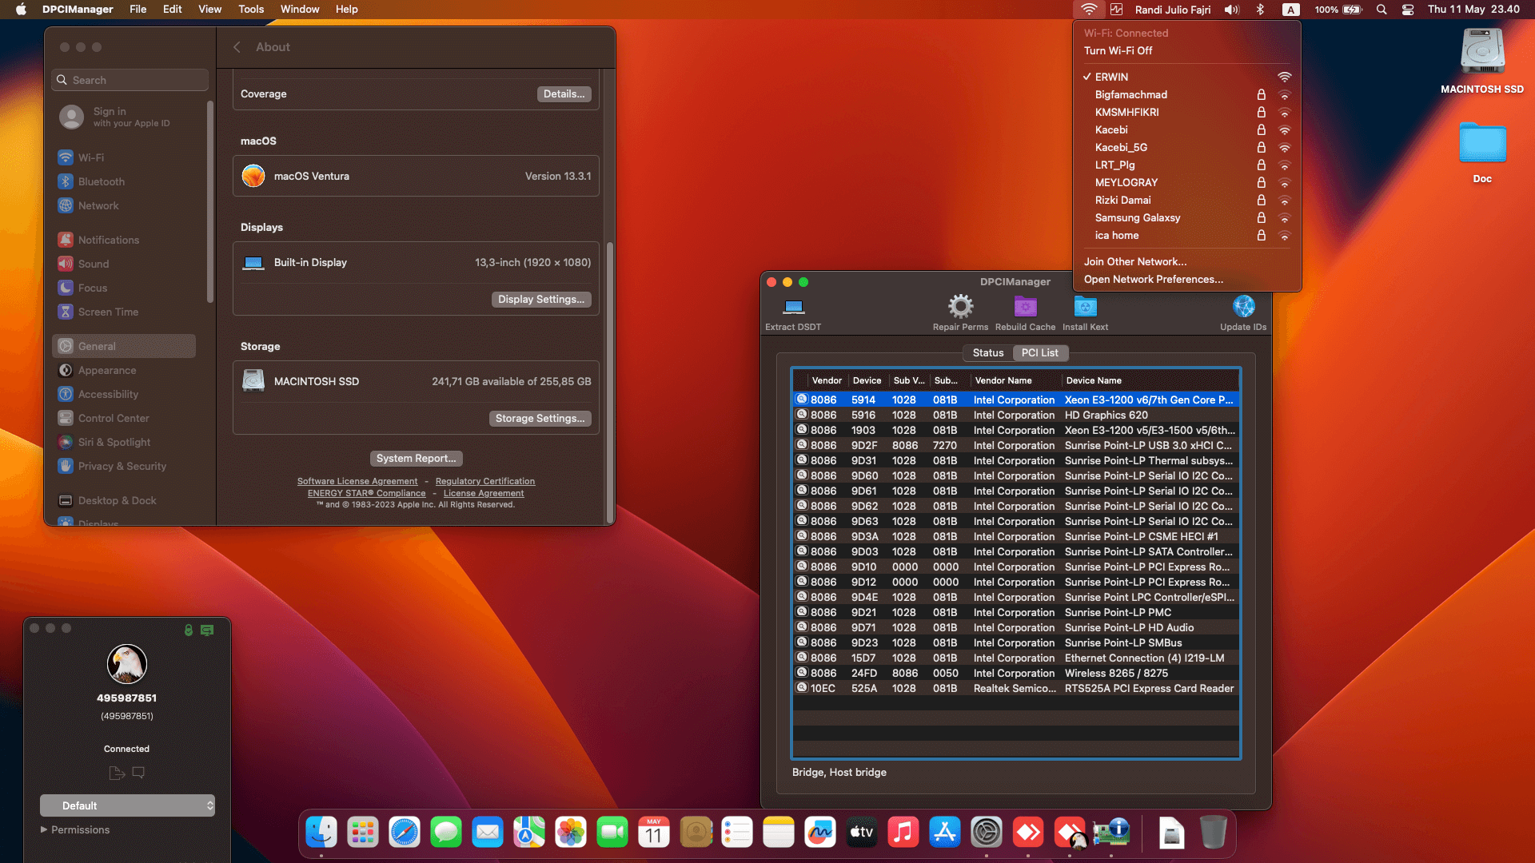Click the Update IDs icon
This screenshot has height=863, width=1535.
1243,307
